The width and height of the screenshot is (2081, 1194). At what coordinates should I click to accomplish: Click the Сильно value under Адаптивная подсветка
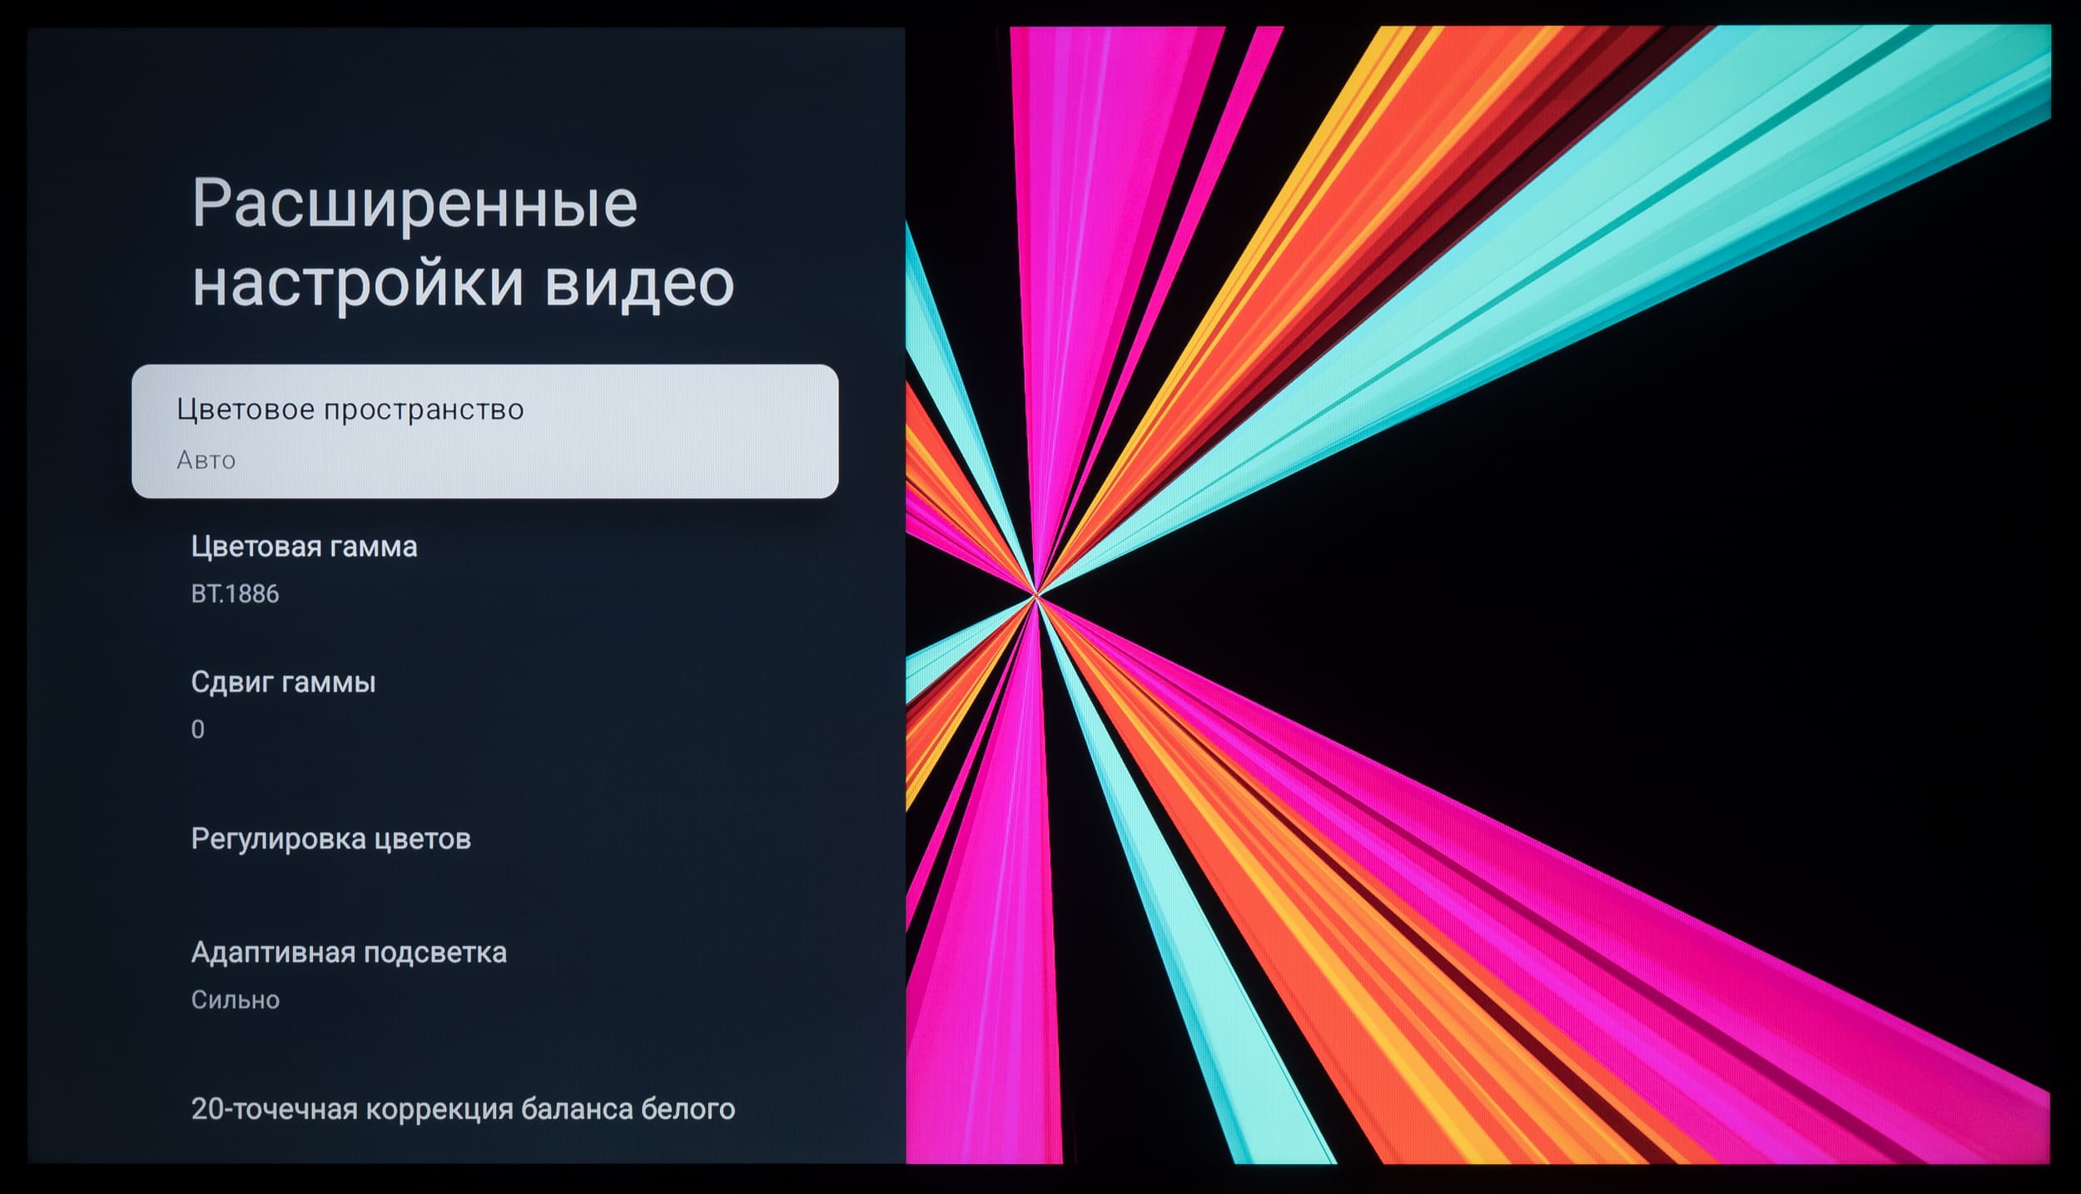pos(235,999)
